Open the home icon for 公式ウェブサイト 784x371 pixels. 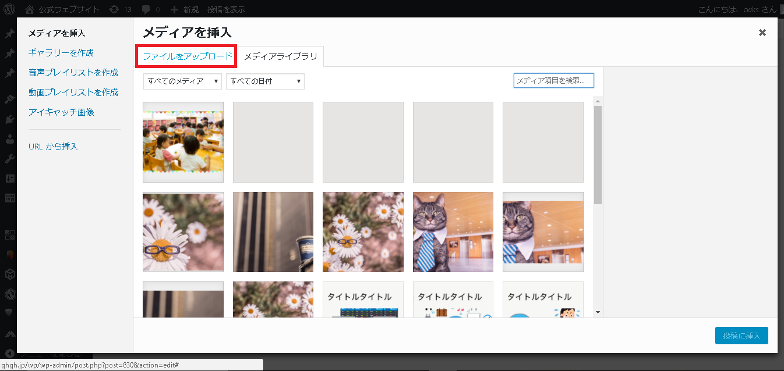tap(30, 9)
